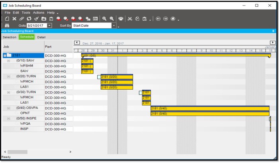
Task: Click the folder toolbar icon
Action: pos(44,19)
